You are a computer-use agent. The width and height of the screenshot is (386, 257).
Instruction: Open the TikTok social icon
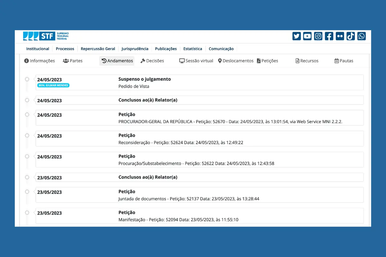coord(351,36)
